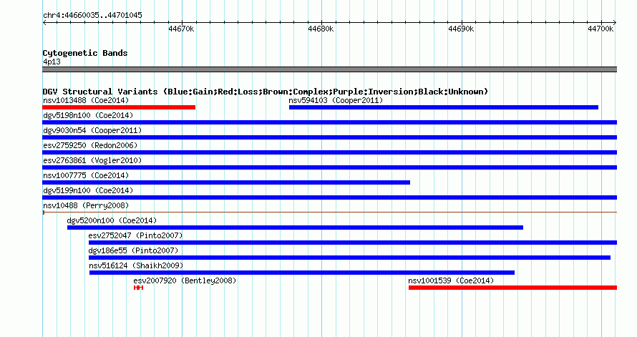Click the 44690k ruler mark

coord(461,29)
